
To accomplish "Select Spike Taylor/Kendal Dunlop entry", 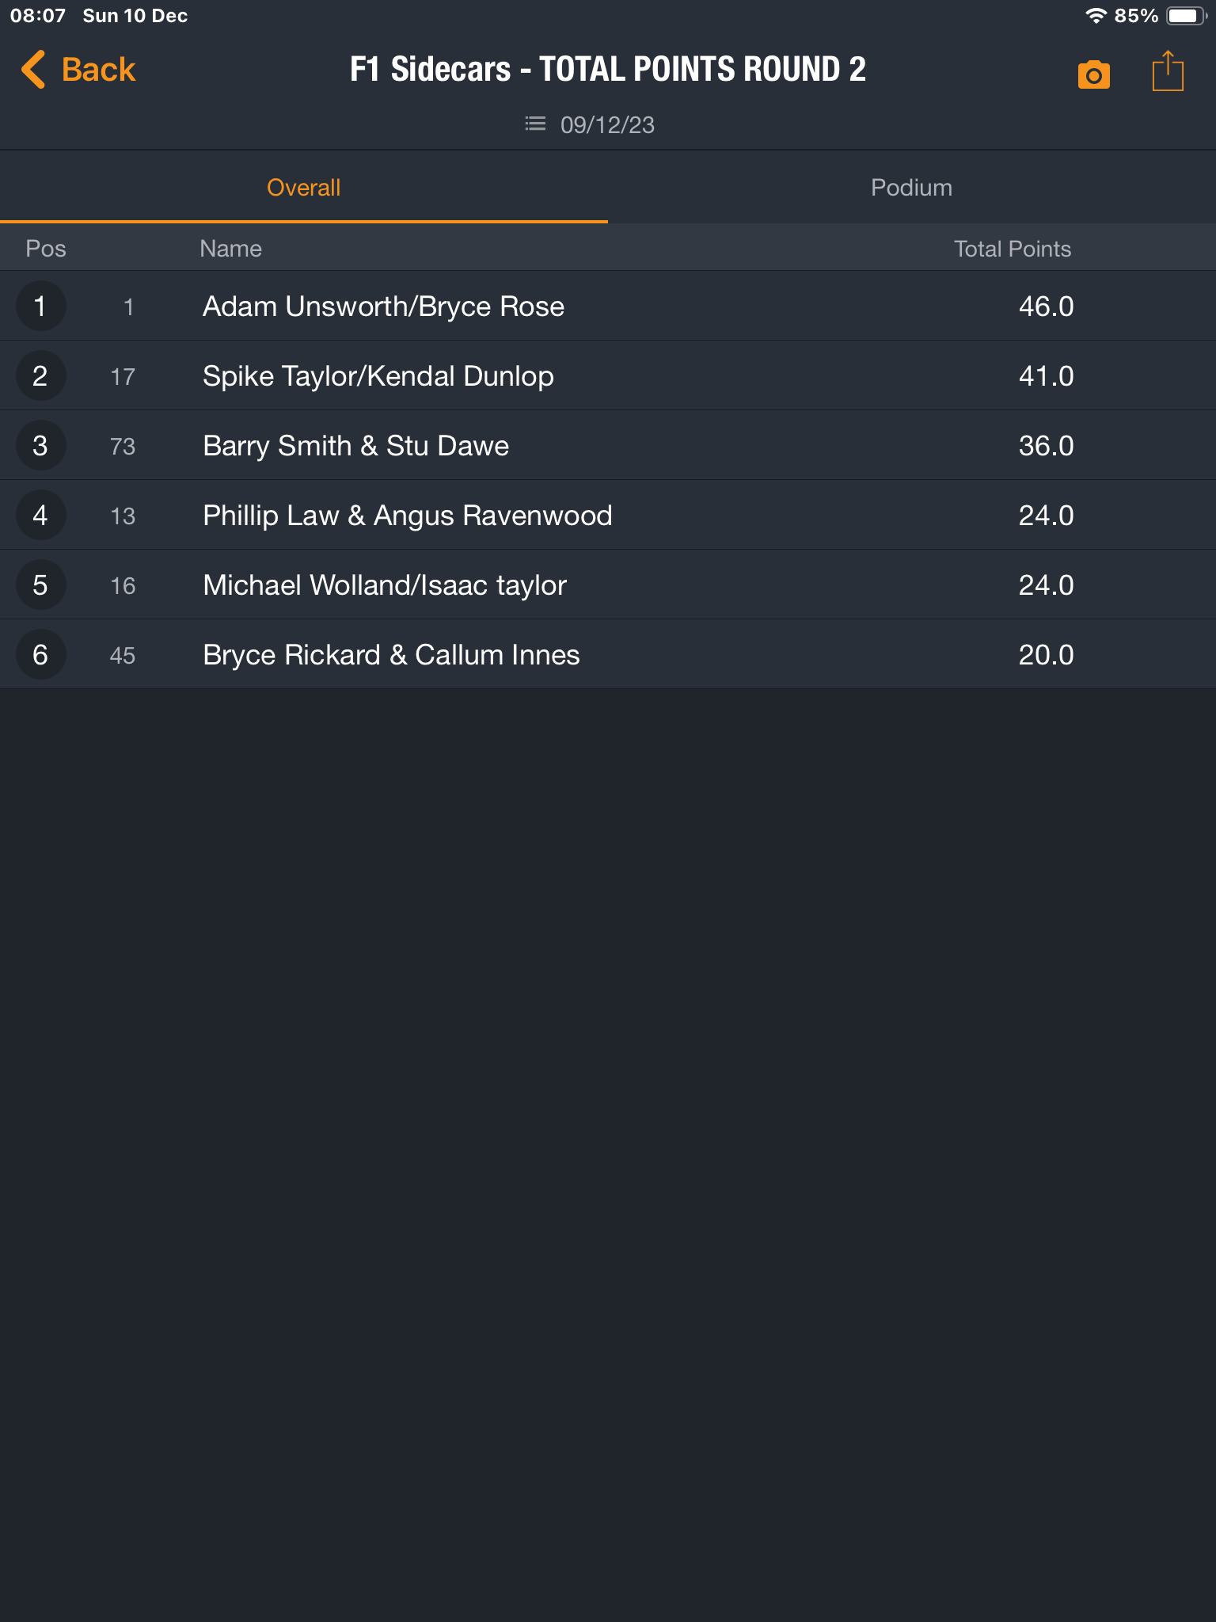I will click(608, 376).
